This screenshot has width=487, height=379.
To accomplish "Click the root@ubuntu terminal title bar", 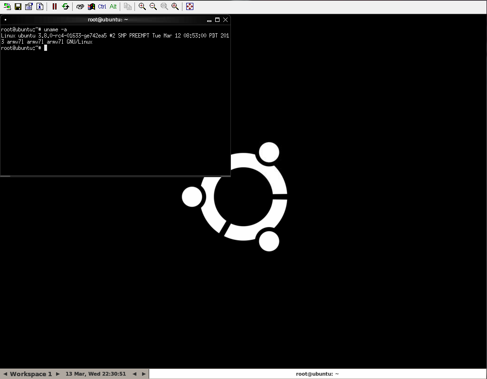I will click(x=108, y=20).
